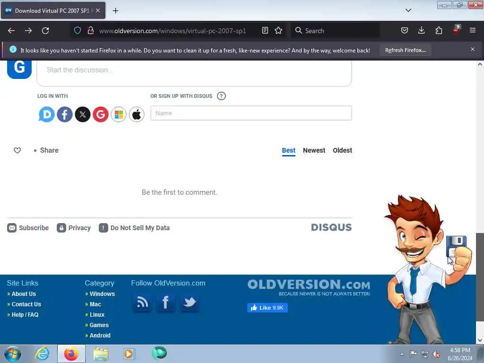Click the heart recommend icon
The width and height of the screenshot is (484, 363).
pos(17,150)
